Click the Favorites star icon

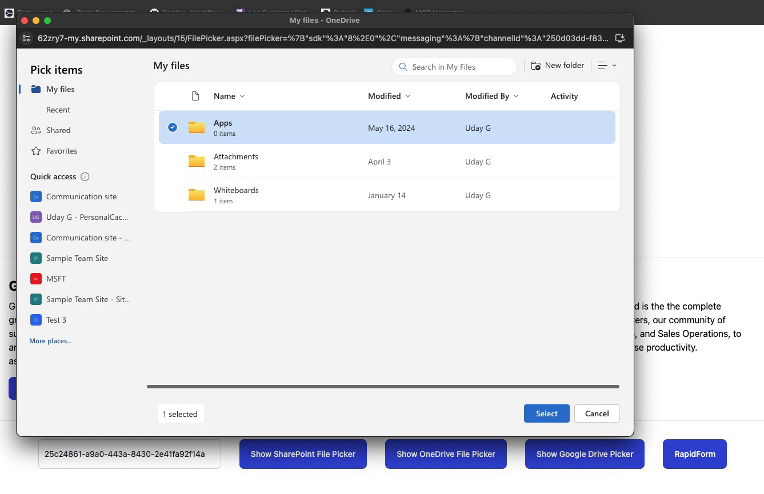point(36,151)
